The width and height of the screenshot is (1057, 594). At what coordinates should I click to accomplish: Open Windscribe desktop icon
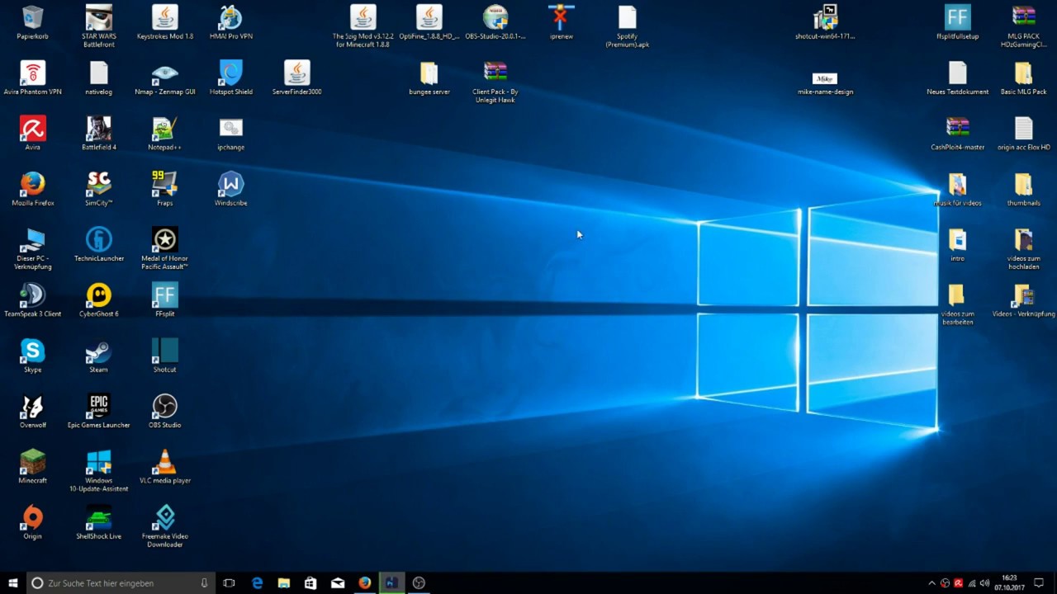[x=231, y=184]
